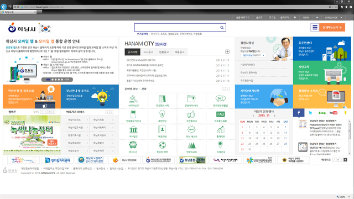
Task: Switch to the 입찰공고 tab
Action: (x=164, y=52)
